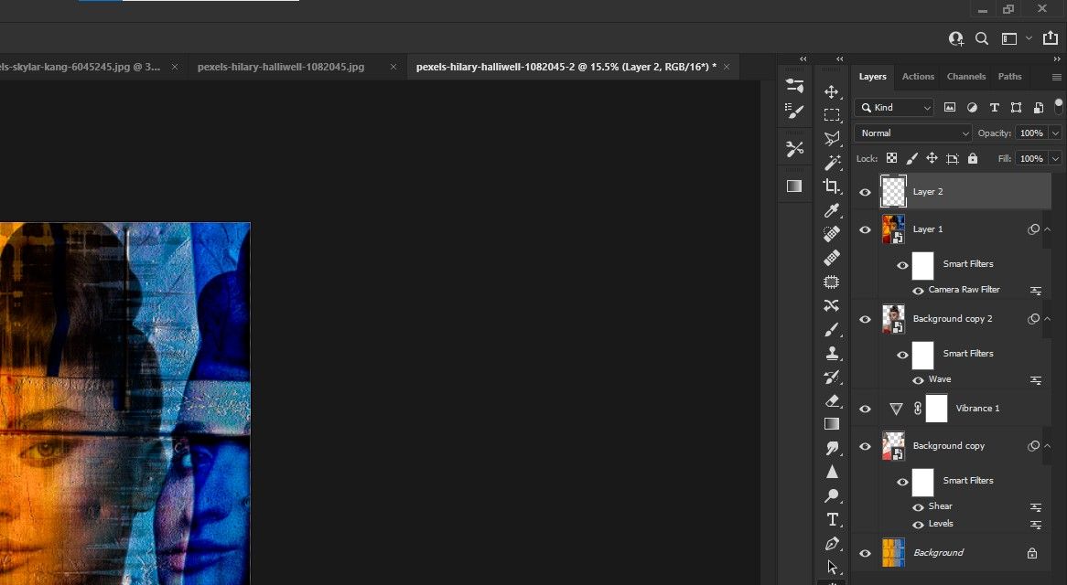Select the Smudge tool

[832, 448]
